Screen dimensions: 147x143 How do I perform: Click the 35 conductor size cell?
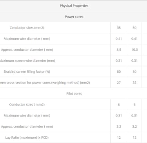[119, 28]
